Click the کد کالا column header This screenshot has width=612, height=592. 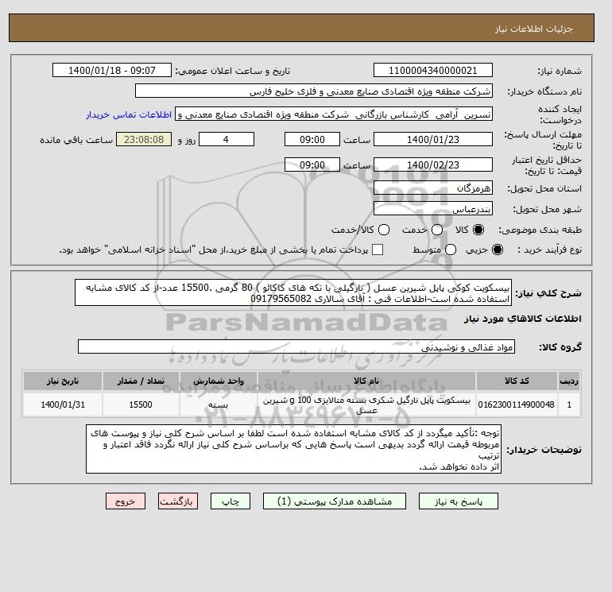517,381
